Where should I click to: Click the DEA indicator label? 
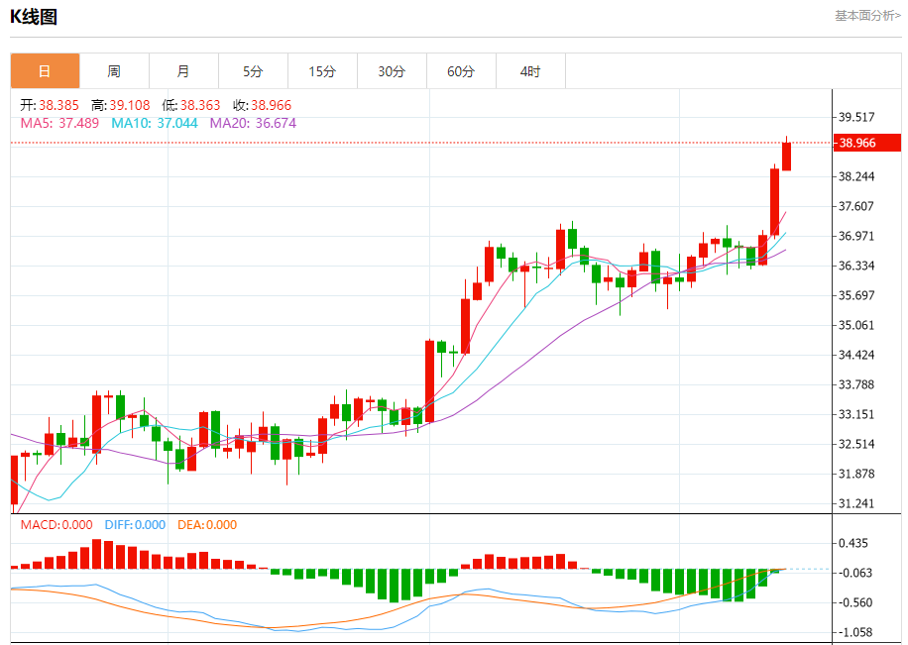tap(207, 525)
